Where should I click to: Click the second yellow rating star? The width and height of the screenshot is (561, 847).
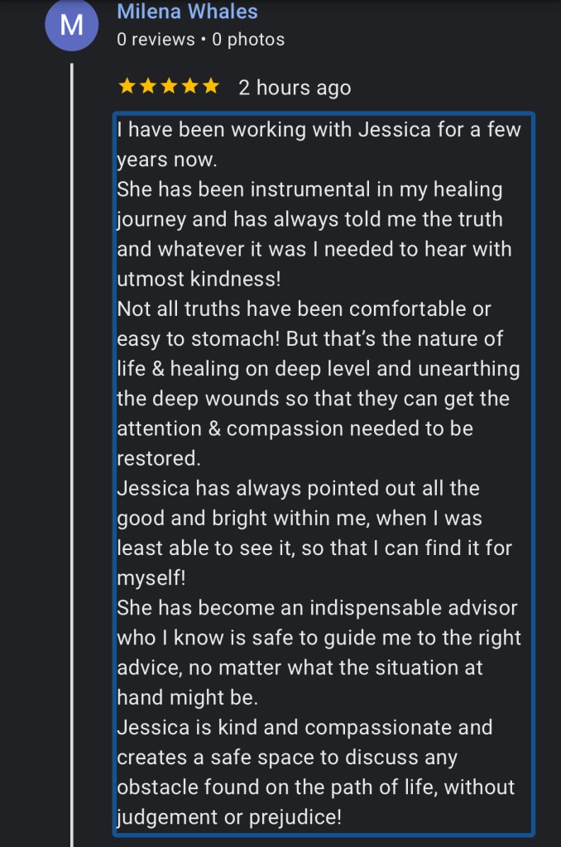coord(148,86)
